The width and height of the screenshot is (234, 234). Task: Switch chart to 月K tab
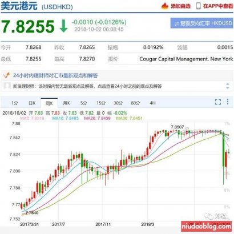[66, 103]
